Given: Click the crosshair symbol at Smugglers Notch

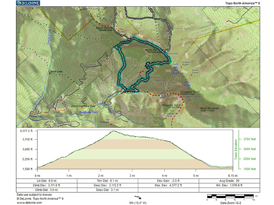Looking at the screenshot, I should coord(179,99).
